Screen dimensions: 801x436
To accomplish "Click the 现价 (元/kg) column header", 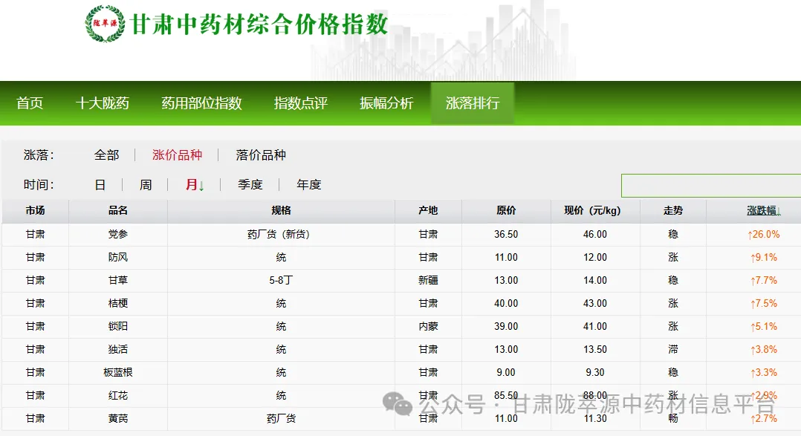I will tap(593, 210).
